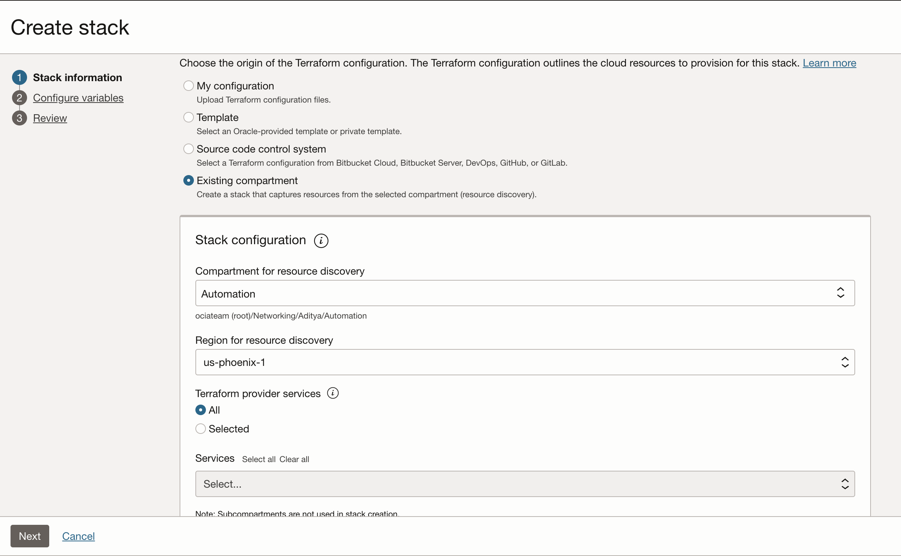
Task: Open the Services Select... dropdown
Action: tap(525, 484)
